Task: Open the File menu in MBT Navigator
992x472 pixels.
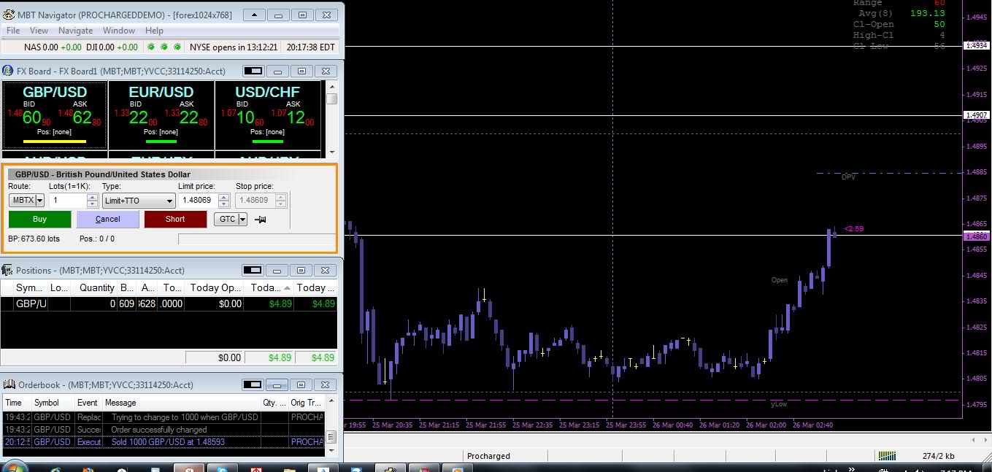Action: (13, 31)
